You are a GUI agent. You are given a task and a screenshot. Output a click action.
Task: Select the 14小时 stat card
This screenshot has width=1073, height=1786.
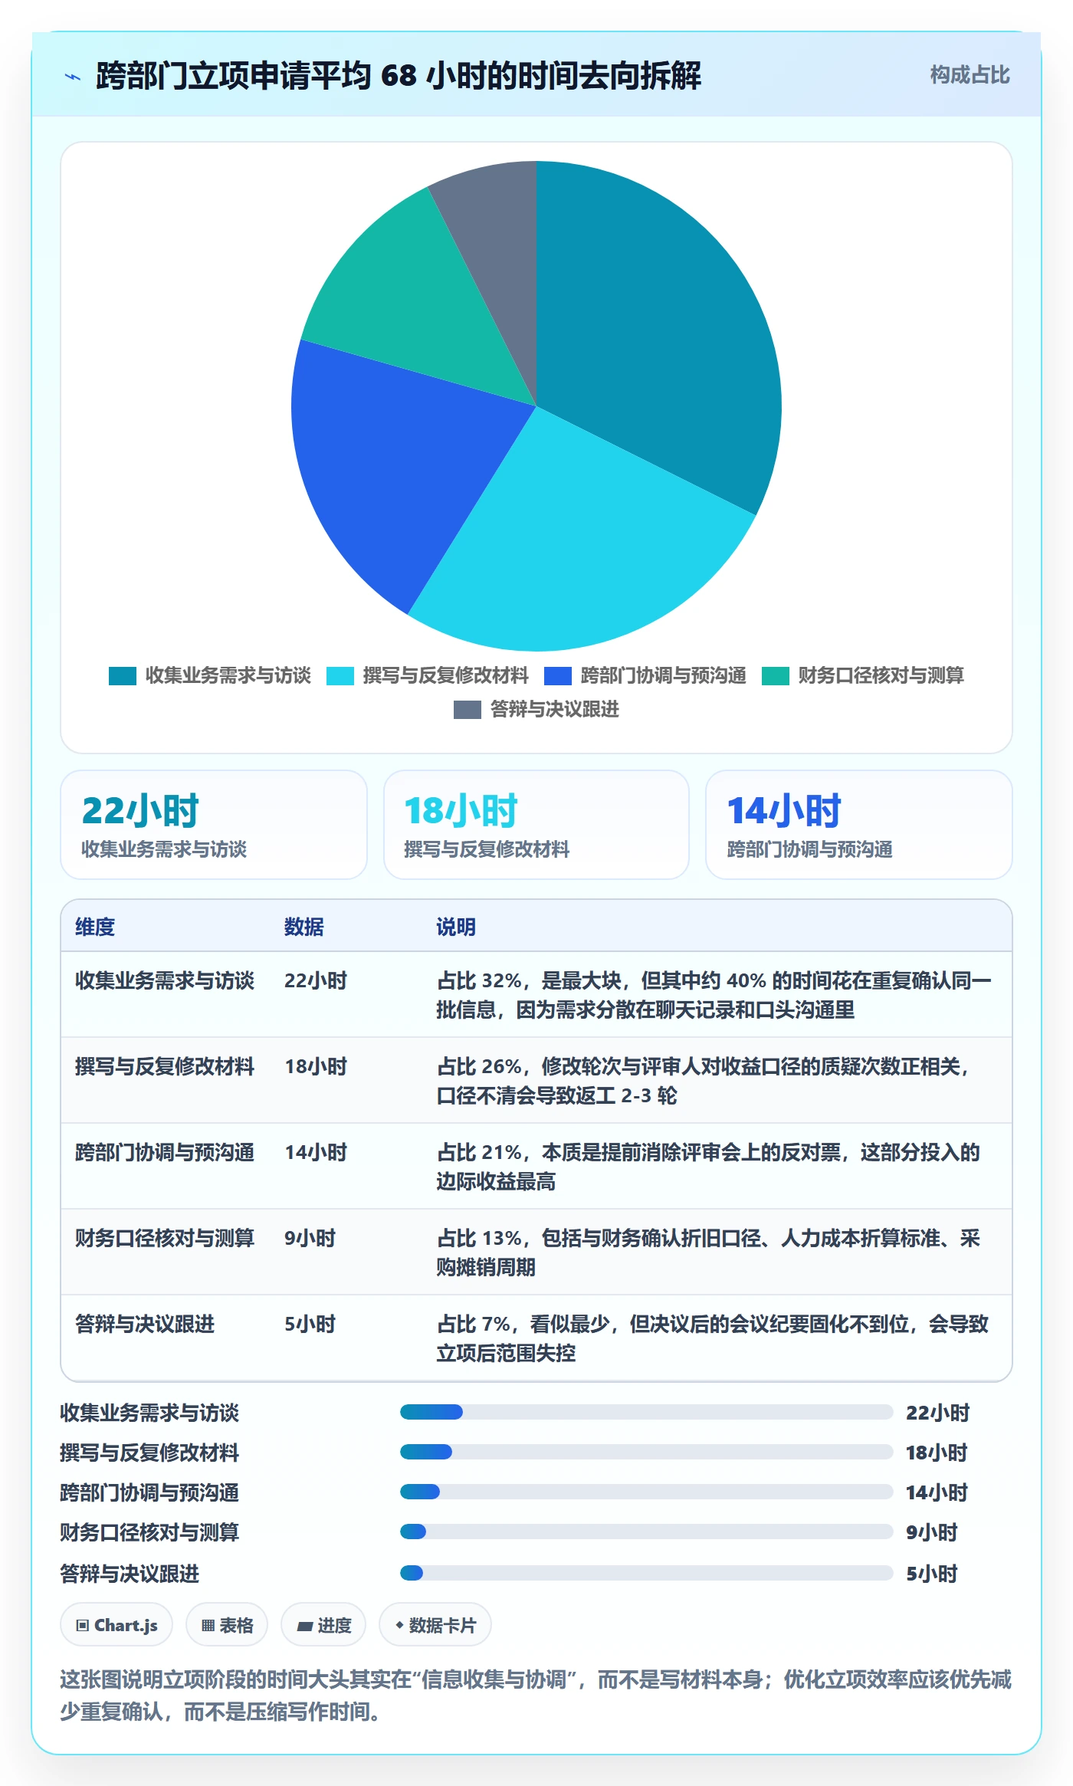click(x=859, y=825)
